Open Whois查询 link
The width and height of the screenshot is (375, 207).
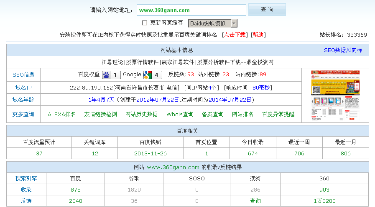180,115
